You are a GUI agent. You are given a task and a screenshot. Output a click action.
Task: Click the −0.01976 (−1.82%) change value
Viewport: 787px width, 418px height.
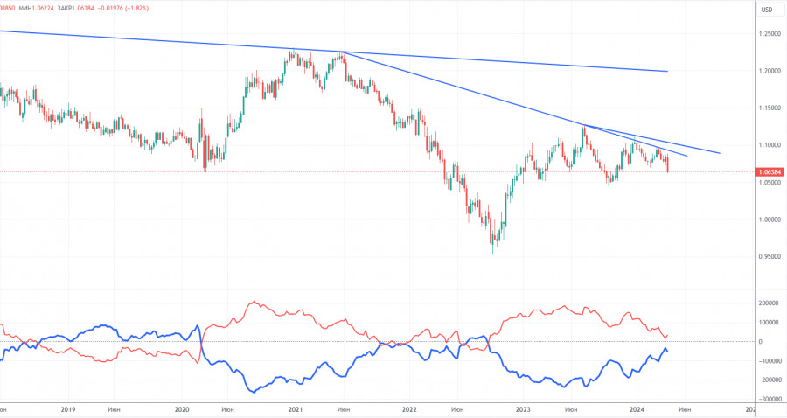pos(123,9)
